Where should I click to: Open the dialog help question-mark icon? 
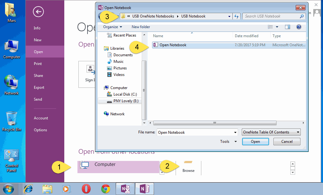[x=299, y=27]
